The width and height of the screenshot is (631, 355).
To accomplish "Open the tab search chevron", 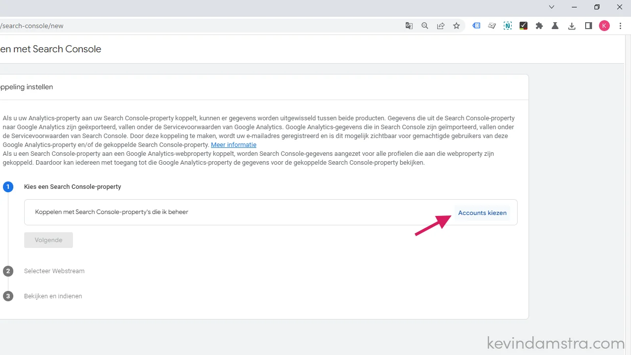I will tap(552, 7).
